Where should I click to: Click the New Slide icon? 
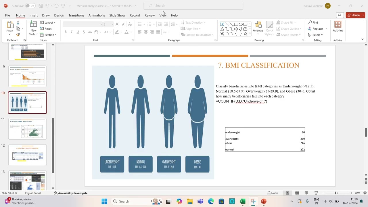pos(33,24)
